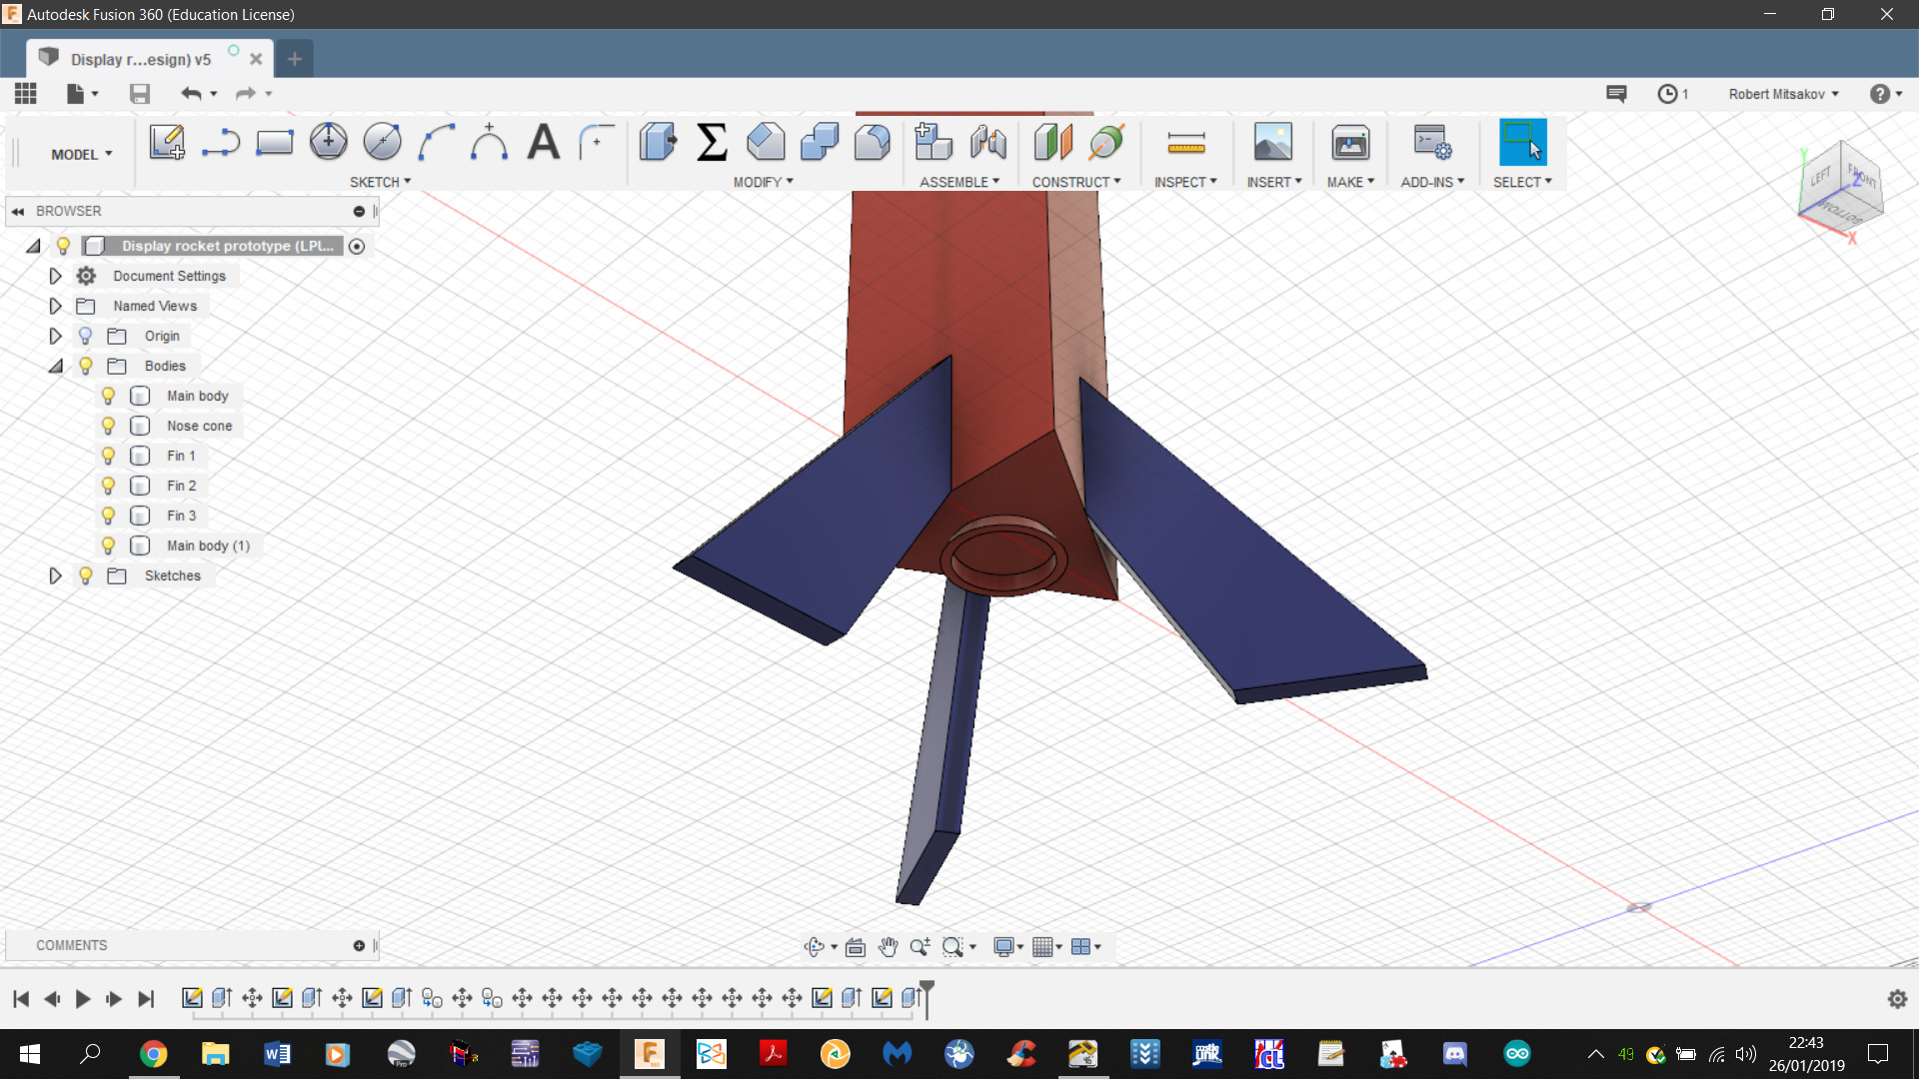Select the Display rocket prototype root component

point(226,246)
